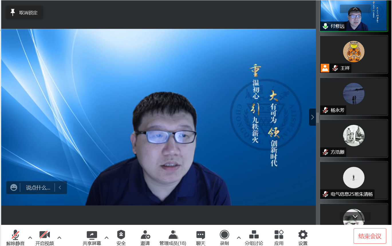The image size is (392, 246).
Task: Click the 共享屏幕 share screen icon
Action: pyautogui.click(x=92, y=235)
